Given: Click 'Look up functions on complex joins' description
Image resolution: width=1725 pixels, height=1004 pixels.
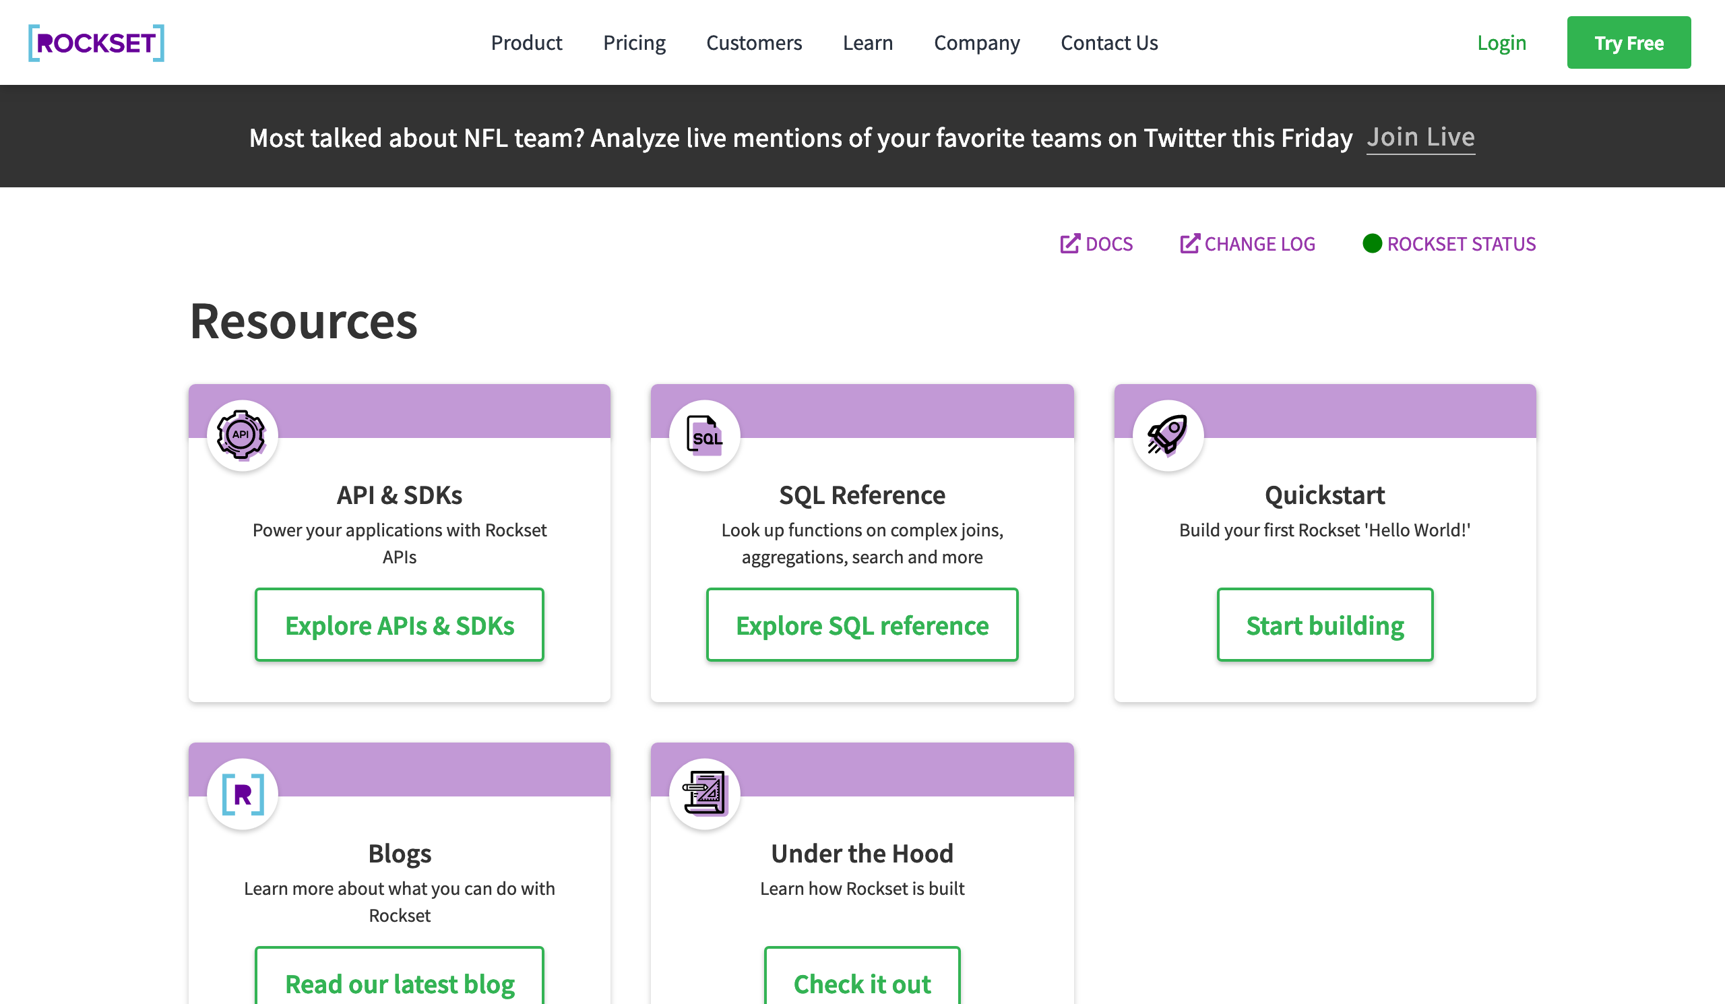Looking at the screenshot, I should [x=862, y=543].
